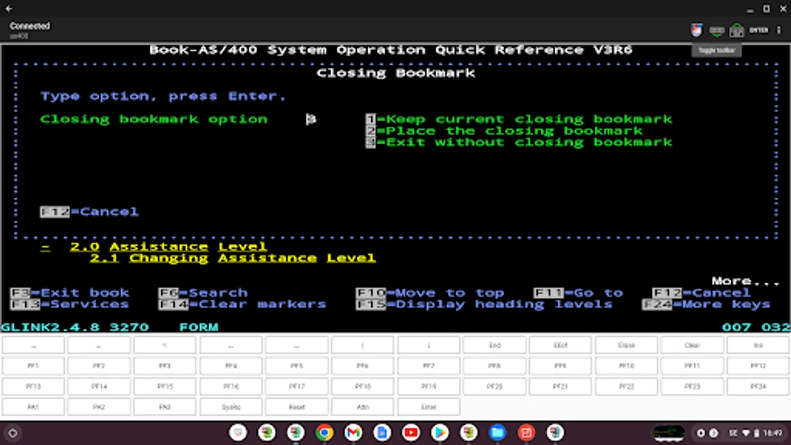Screen dimensions: 791x445
Task: Tap the SysRq key
Action: click(x=231, y=407)
